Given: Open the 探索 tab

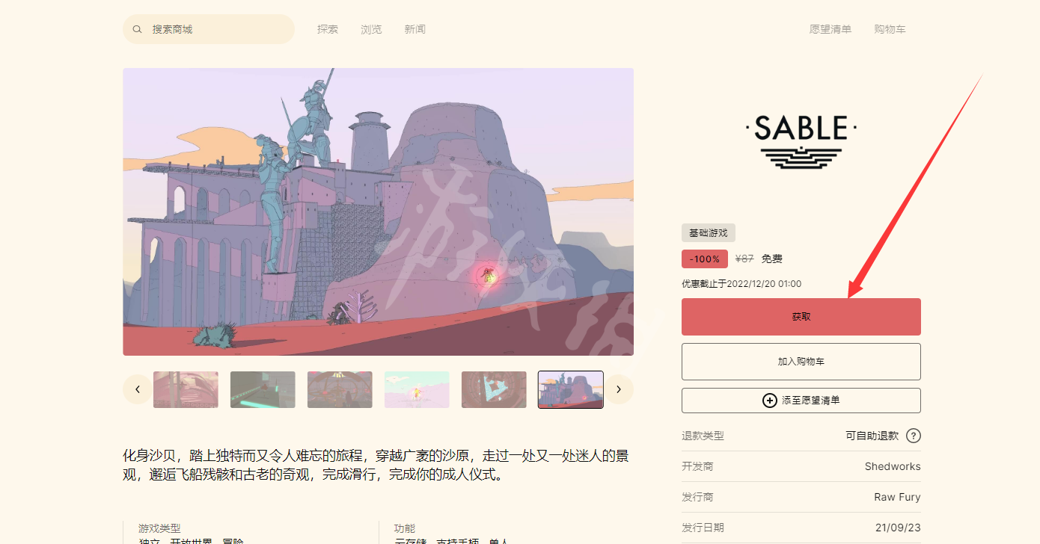Looking at the screenshot, I should (x=328, y=29).
